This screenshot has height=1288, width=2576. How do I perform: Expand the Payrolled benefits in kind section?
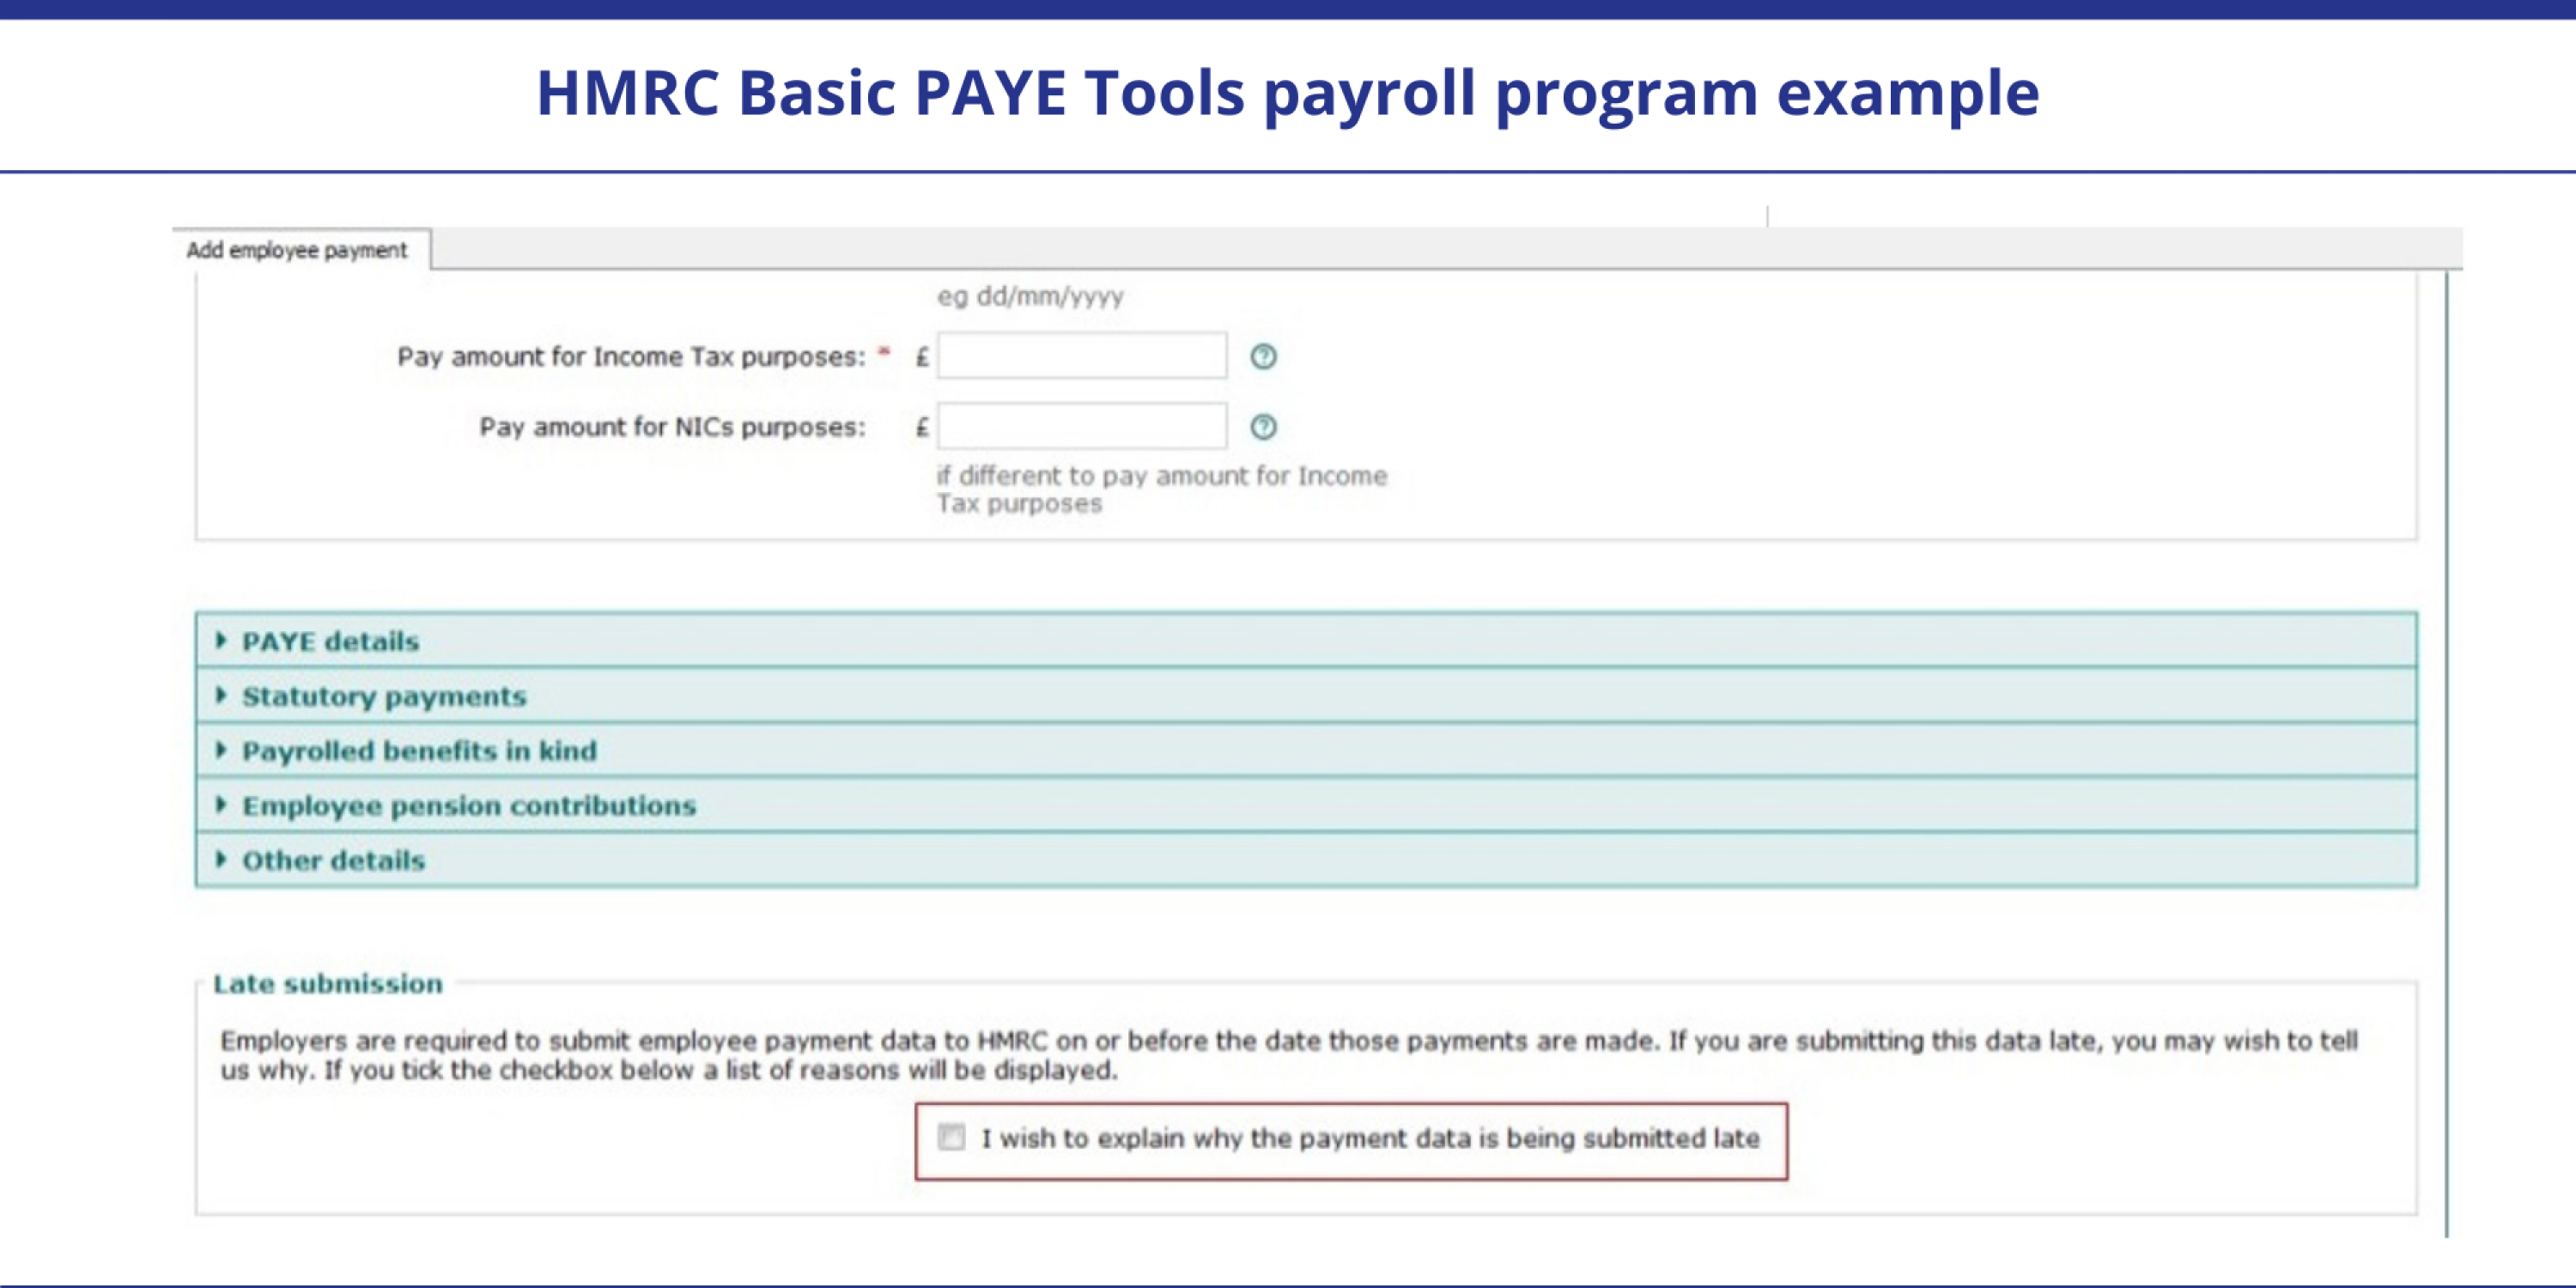tap(419, 750)
